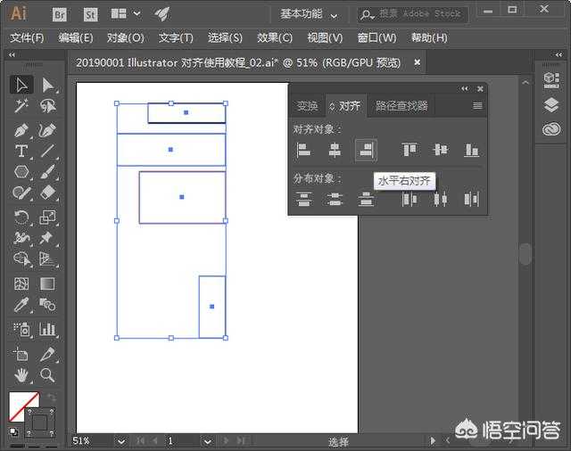The image size is (571, 451).
Task: Select the Symbol Sprayer tool
Action: tap(21, 329)
